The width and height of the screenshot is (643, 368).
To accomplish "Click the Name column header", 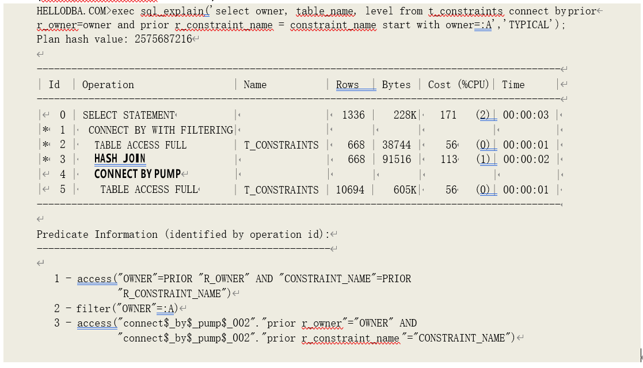I will (x=255, y=85).
